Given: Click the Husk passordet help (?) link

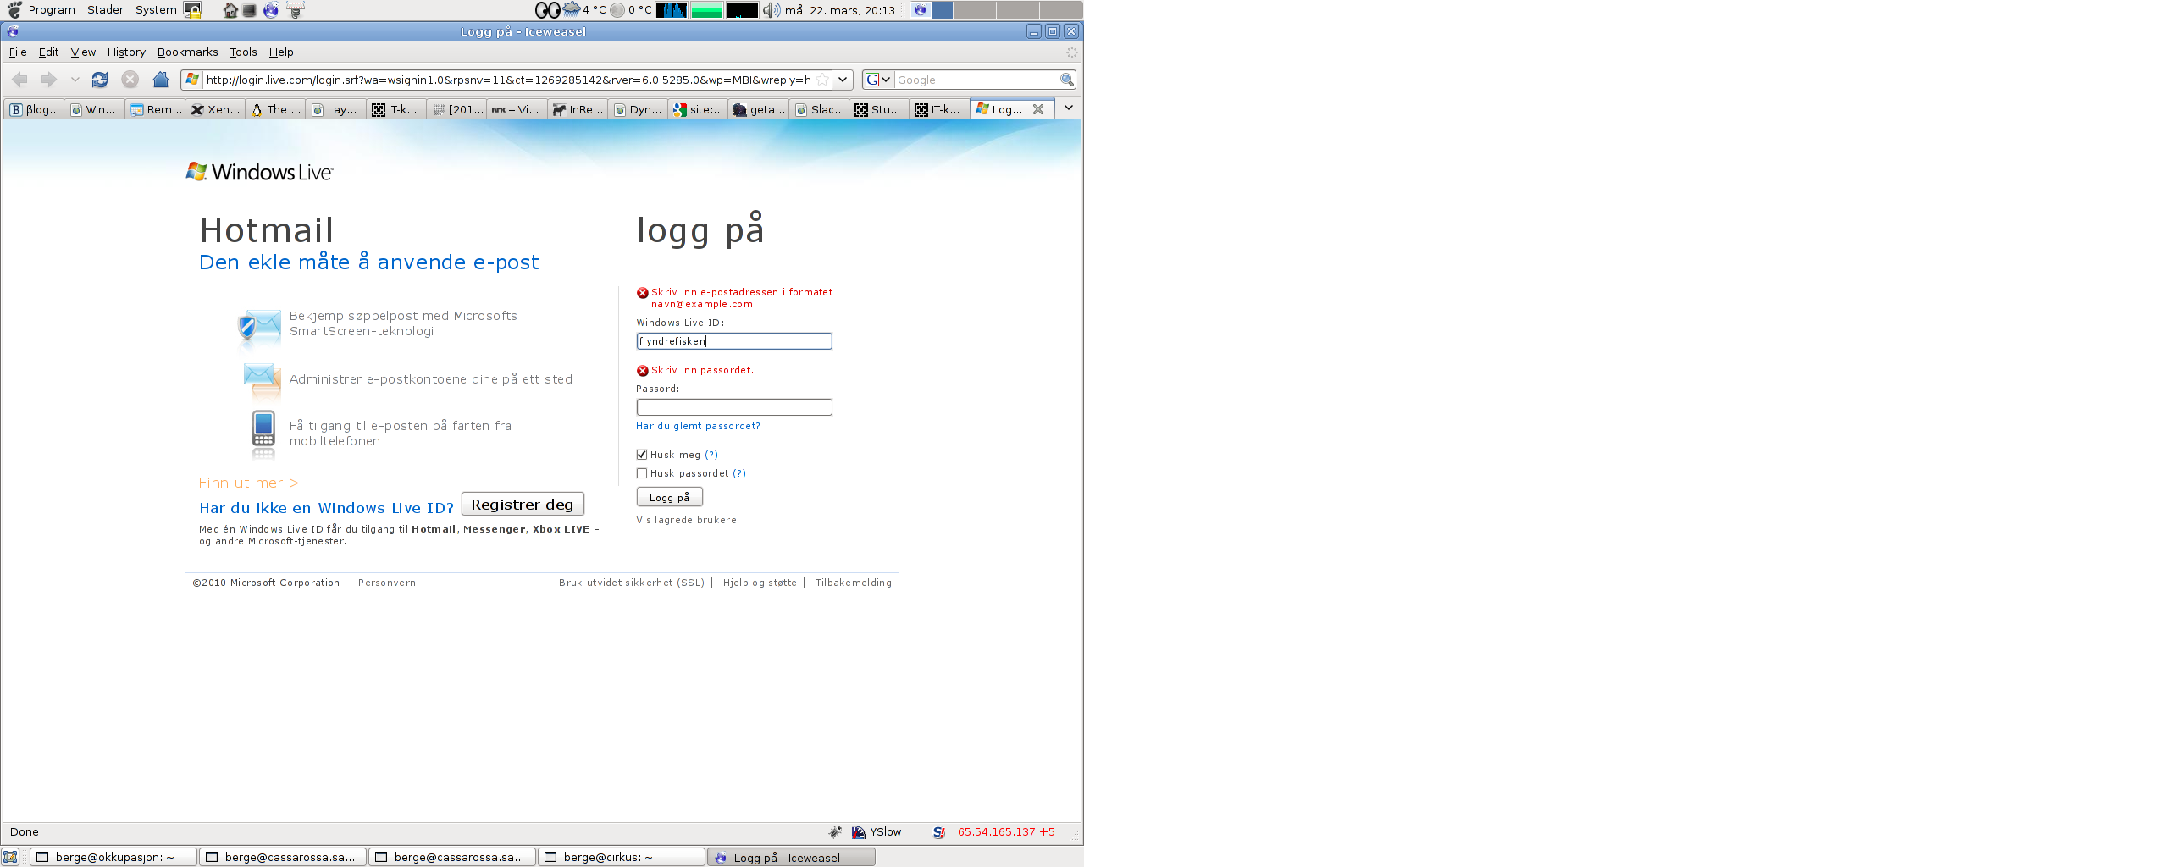Looking at the screenshot, I should point(739,473).
